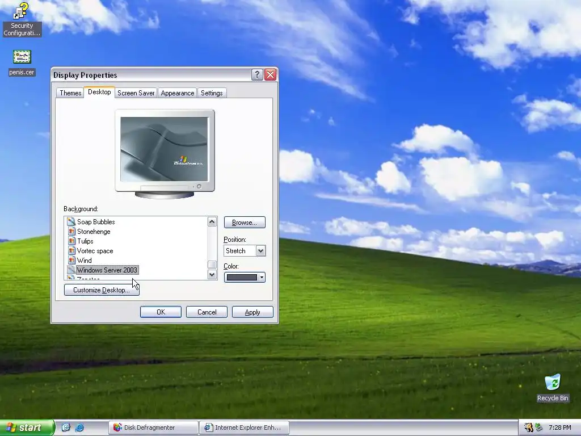The image size is (581, 436).
Task: Close the Display Properties dialog
Action: pyautogui.click(x=271, y=75)
